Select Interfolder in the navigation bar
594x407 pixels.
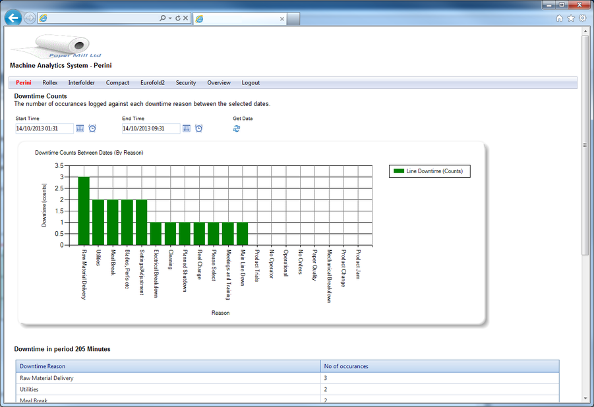click(82, 83)
